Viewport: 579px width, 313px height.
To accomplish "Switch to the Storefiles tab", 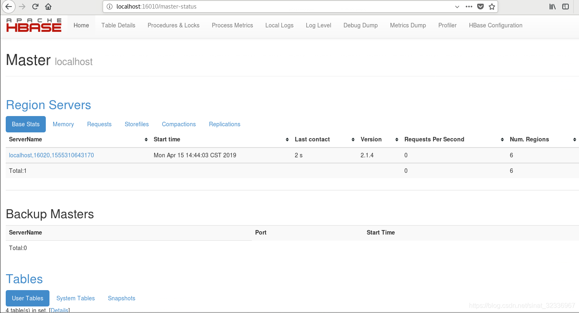I will click(x=137, y=124).
